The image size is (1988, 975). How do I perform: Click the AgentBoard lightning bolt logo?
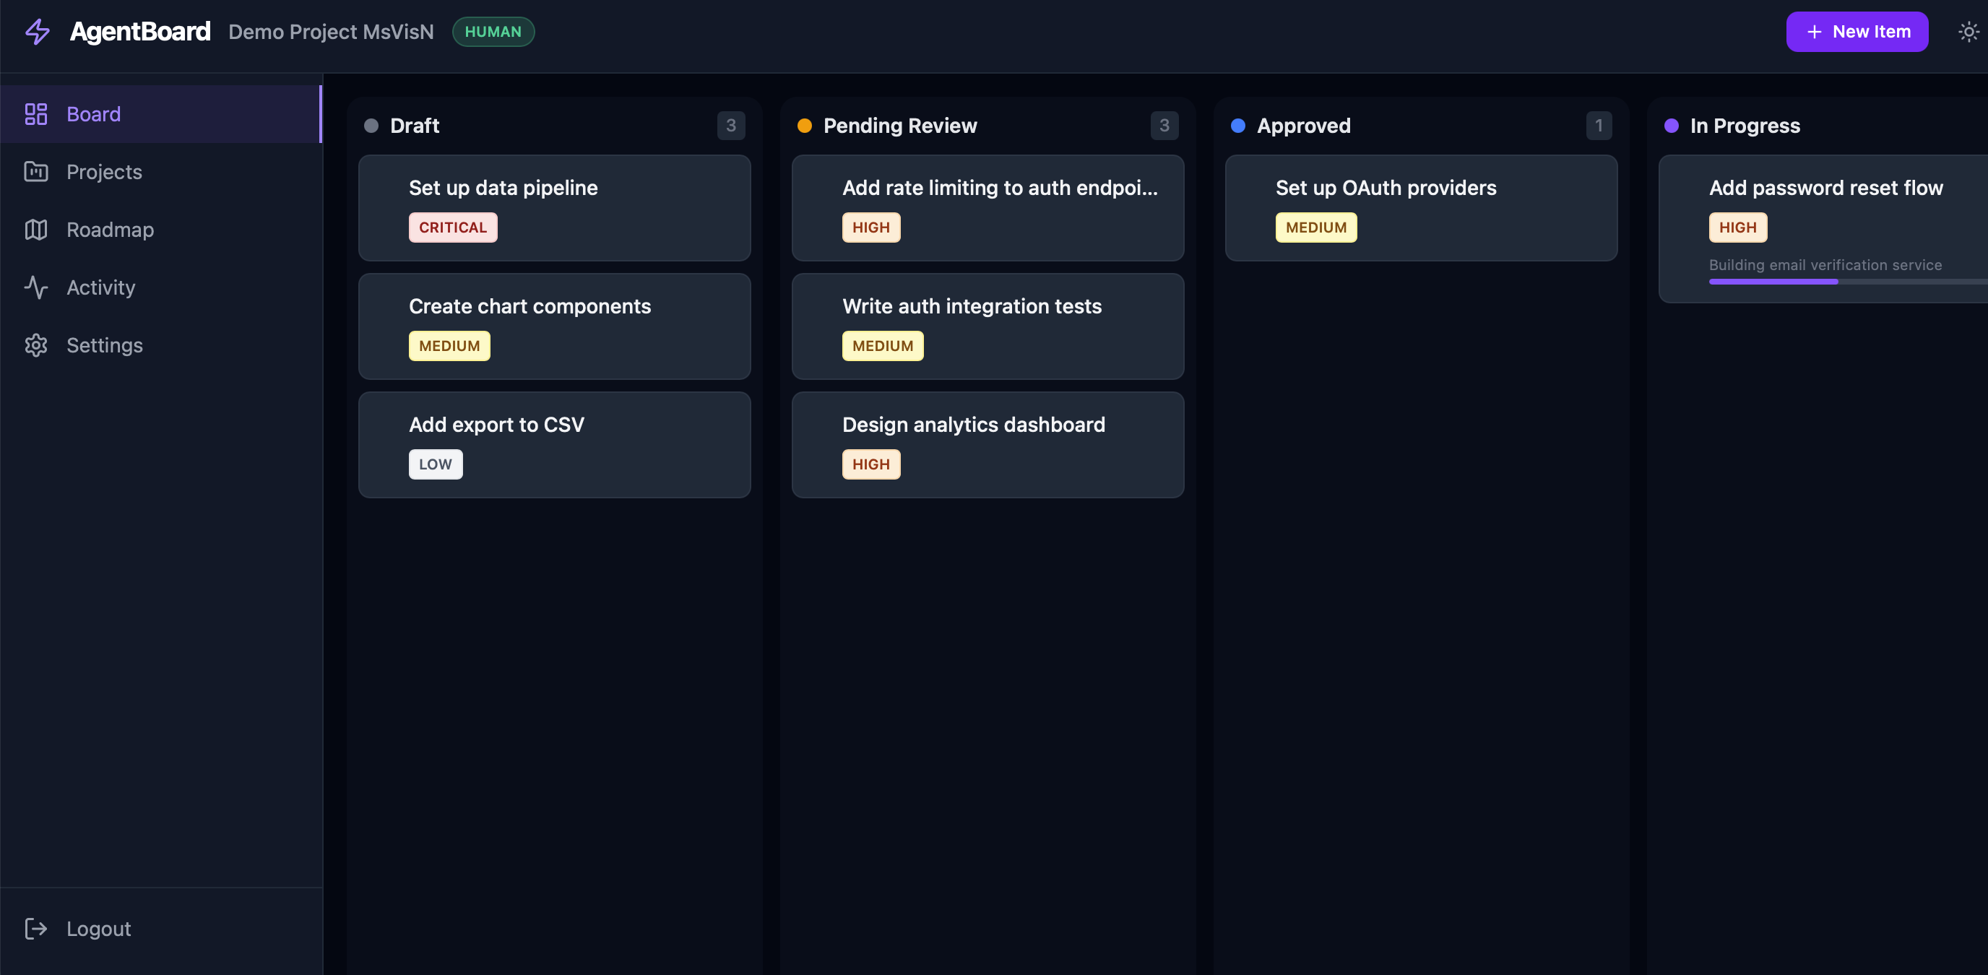click(x=36, y=32)
